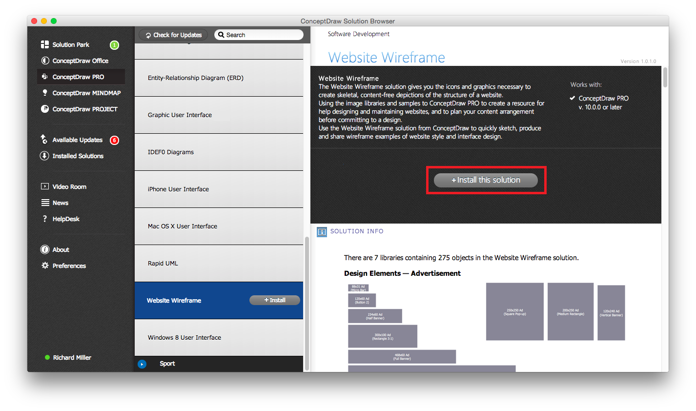This screenshot has height=411, width=696.
Task: Select Rapid UML solution
Action: (219, 264)
